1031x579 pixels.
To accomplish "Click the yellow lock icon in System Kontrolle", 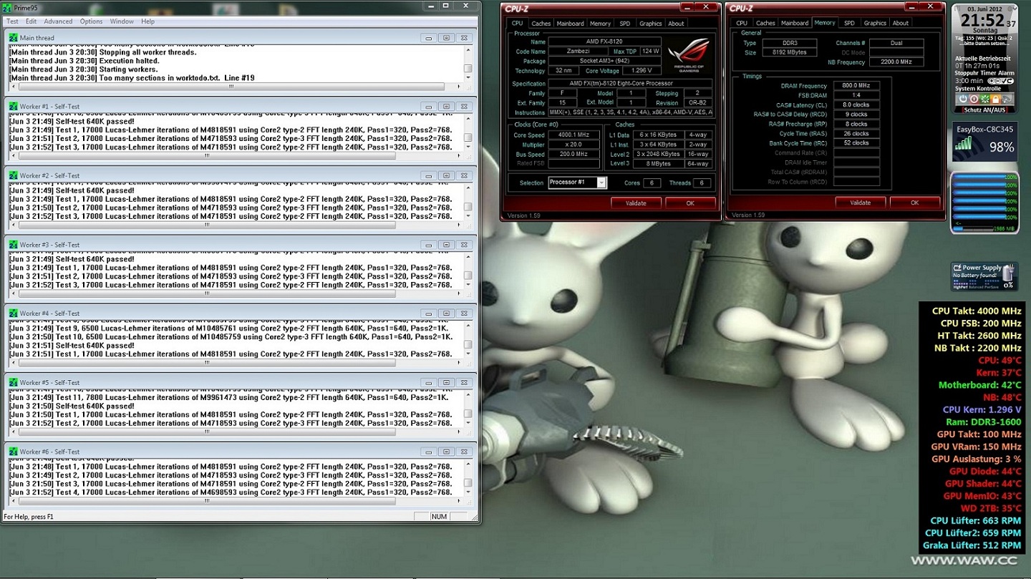I will [995, 99].
